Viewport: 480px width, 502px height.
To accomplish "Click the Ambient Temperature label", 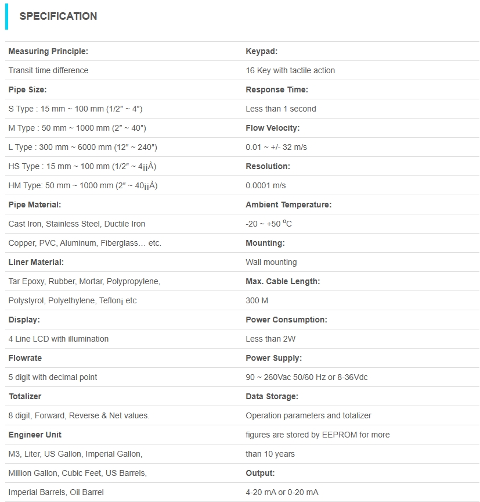I will 288,205.
